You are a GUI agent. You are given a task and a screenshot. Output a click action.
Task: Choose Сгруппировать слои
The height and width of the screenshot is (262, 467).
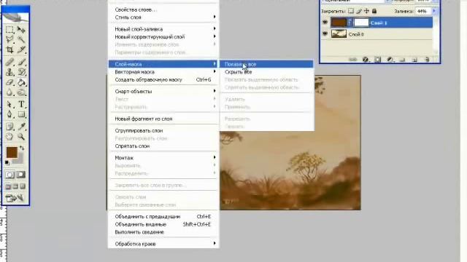tap(163, 130)
